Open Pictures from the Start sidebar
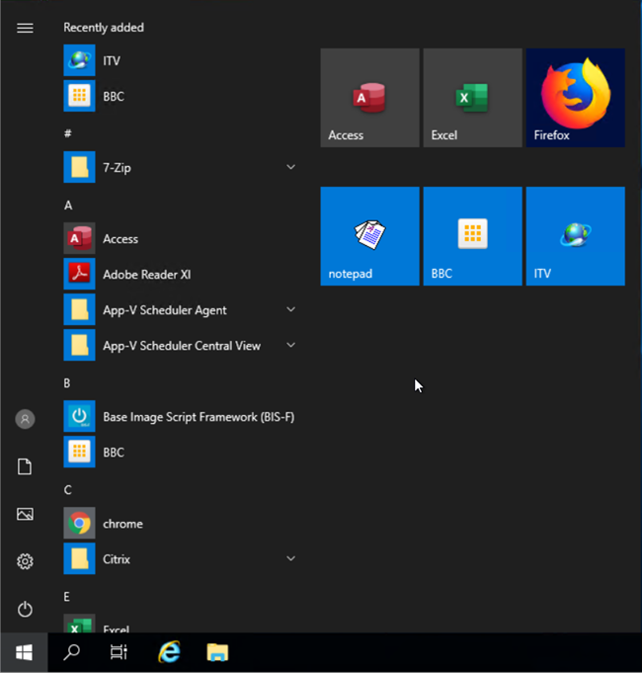Viewport: 642px width, 673px height. click(25, 514)
